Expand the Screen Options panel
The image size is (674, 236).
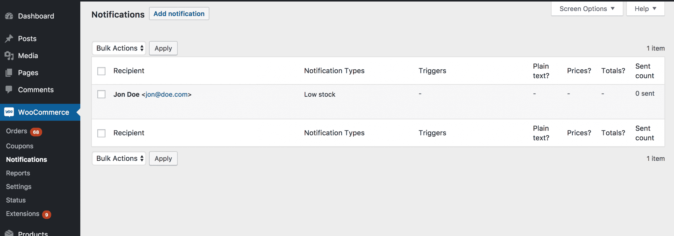(587, 9)
